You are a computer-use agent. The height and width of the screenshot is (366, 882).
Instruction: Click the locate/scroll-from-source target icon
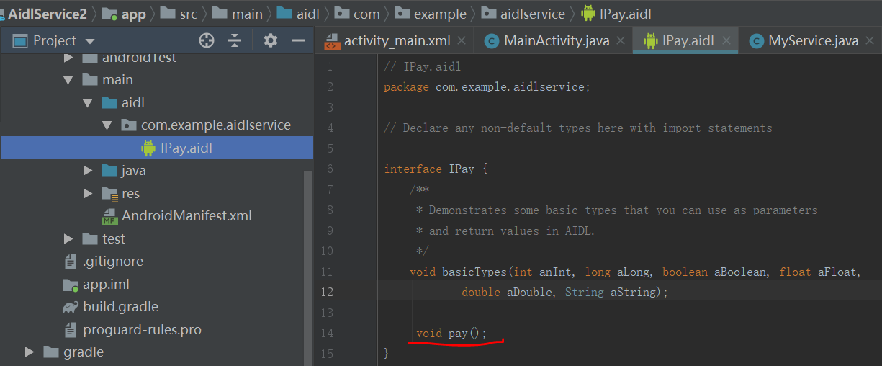[207, 41]
